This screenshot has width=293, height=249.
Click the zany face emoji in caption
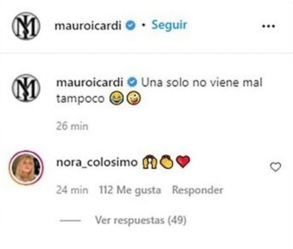134,99
